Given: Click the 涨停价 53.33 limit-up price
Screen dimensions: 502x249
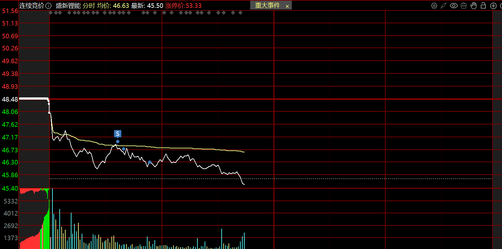Looking at the screenshot, I should click(x=183, y=6).
